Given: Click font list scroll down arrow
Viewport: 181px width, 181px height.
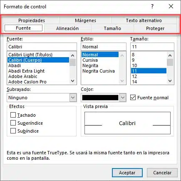Looking at the screenshot, I should point(72,80).
